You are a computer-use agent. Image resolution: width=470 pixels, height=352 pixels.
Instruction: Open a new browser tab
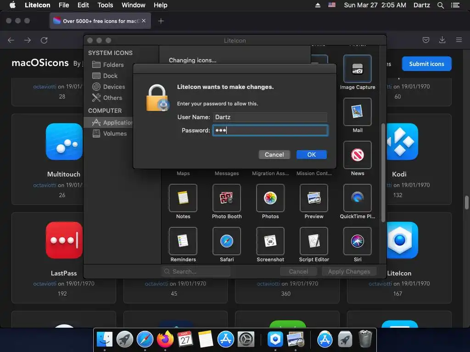161,21
